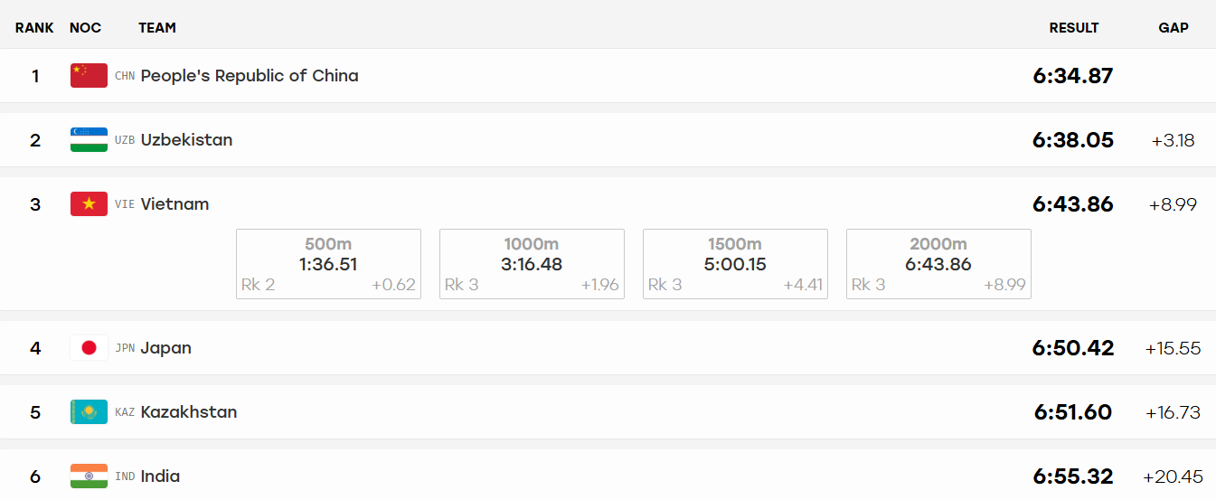Click the GAP column header
Screen dimensions: 1216x500
tap(1174, 28)
